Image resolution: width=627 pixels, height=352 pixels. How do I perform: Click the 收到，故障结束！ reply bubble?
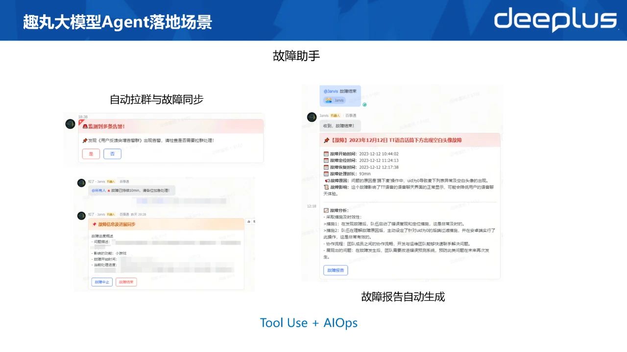tap(340, 126)
